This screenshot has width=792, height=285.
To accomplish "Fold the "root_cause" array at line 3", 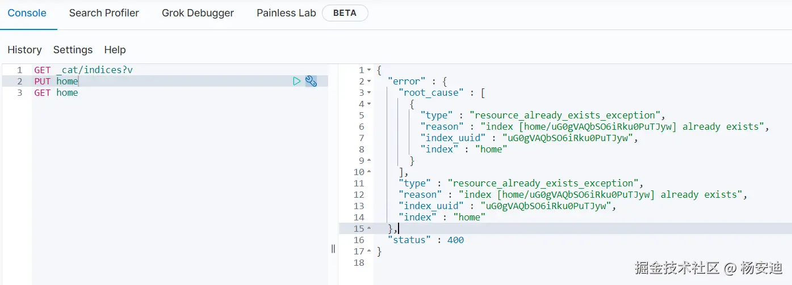I will click(369, 93).
